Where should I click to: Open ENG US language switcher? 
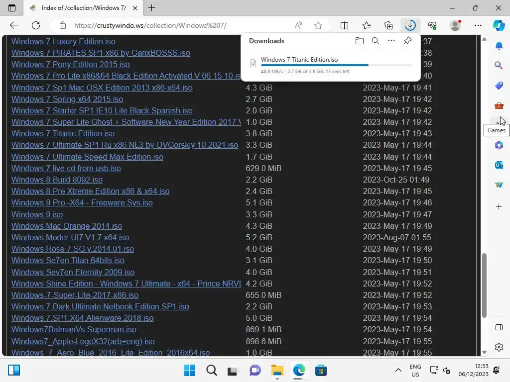415,370
